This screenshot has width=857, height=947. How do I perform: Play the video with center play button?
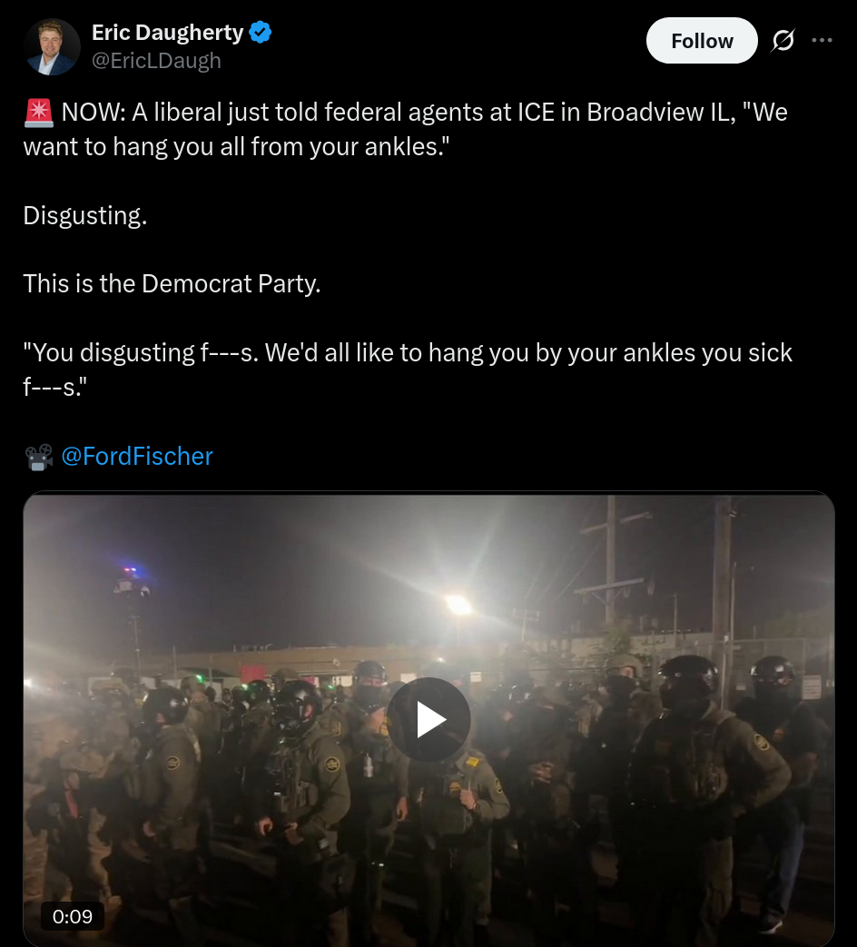[x=428, y=719]
